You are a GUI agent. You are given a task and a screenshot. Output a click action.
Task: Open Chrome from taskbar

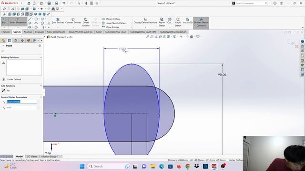tap(188, 166)
